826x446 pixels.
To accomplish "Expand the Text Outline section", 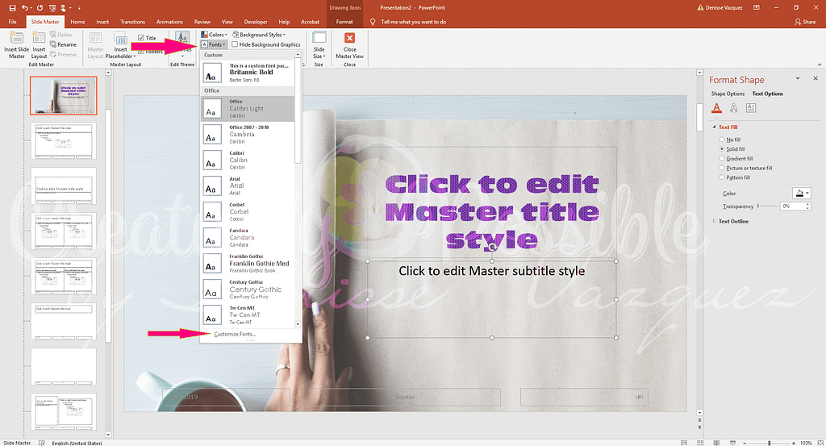I will 715,221.
